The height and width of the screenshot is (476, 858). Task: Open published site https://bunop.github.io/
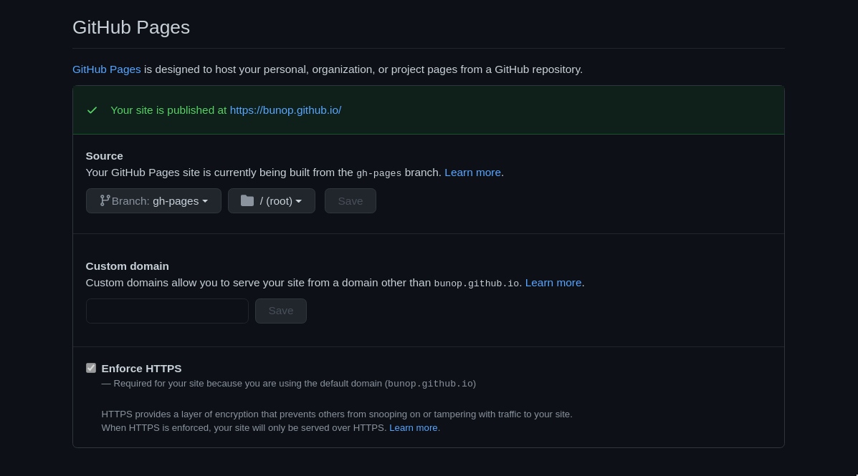(x=285, y=110)
